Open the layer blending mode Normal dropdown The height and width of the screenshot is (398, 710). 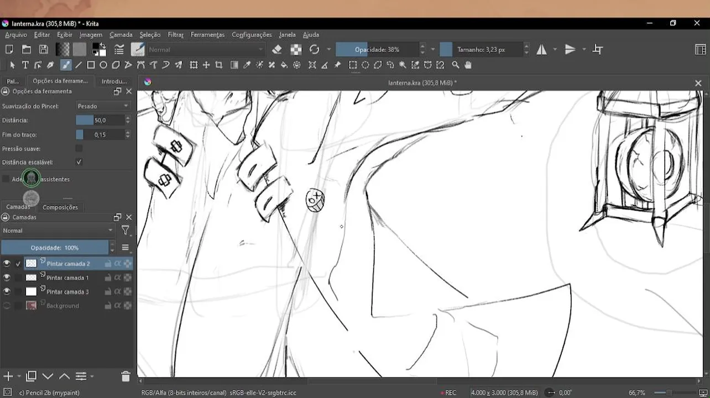point(58,231)
